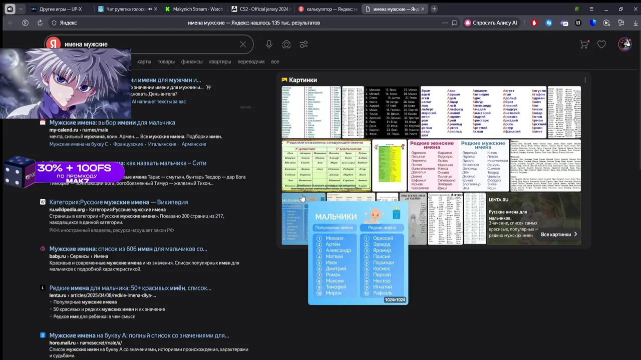641x360 pixels.
Task: Select the переводчик search category
Action: [251, 61]
